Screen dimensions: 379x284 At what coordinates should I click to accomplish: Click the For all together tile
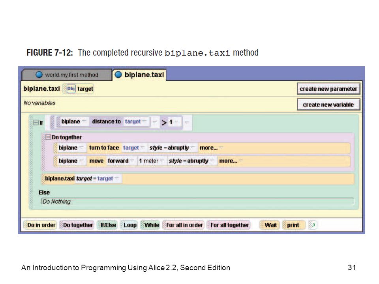[x=229, y=225]
